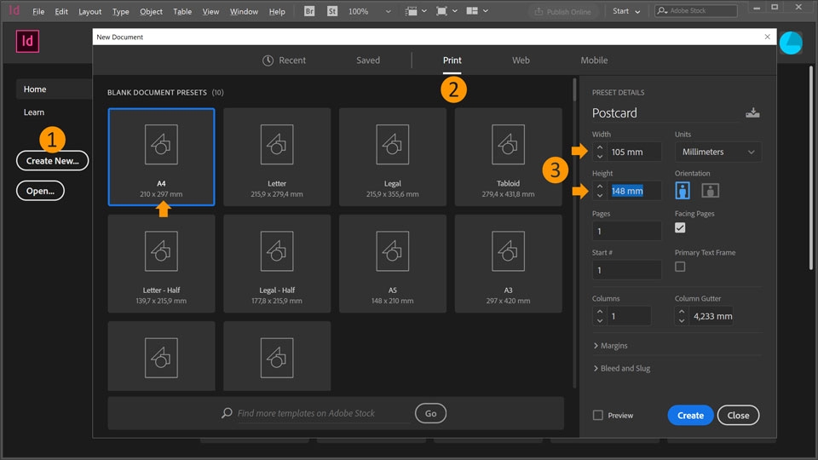Enable the Preview checkbox

[598, 415]
